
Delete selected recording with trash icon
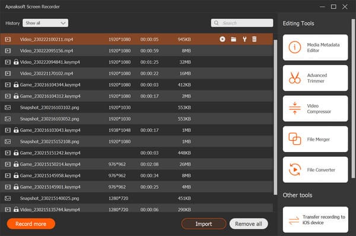pyautogui.click(x=255, y=39)
